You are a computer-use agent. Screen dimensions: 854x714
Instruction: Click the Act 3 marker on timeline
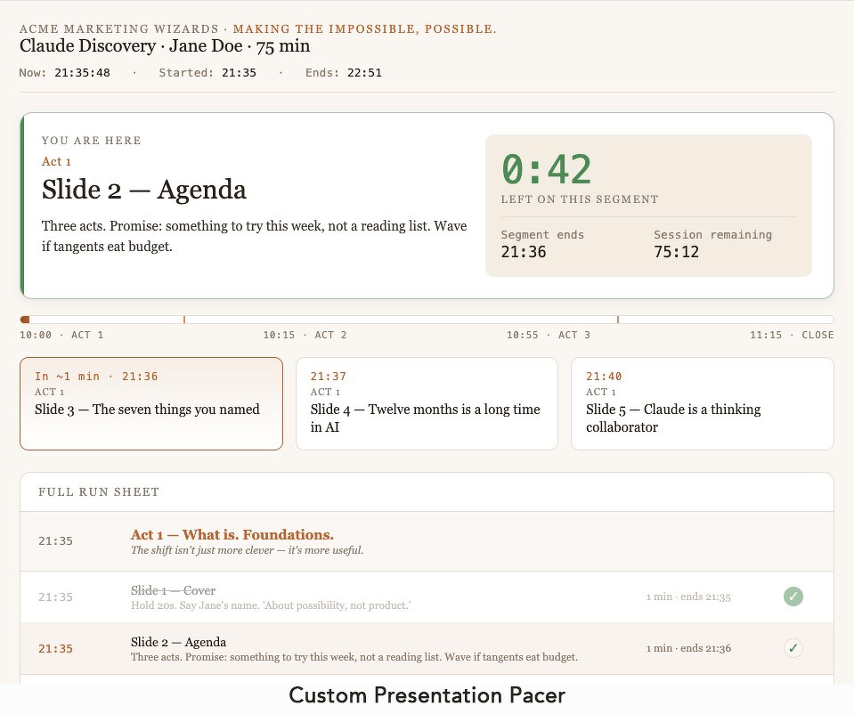tap(618, 319)
